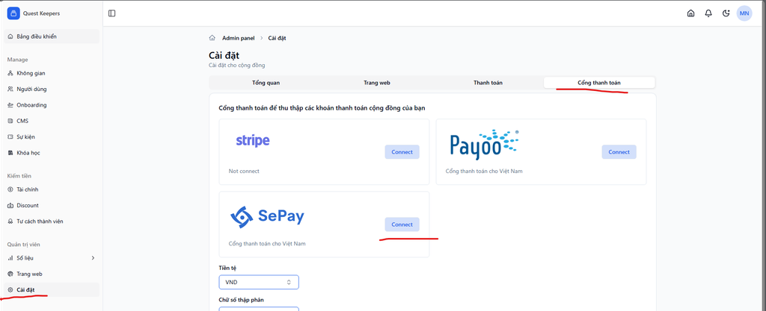Image resolution: width=766 pixels, height=311 pixels.
Task: Switch to the Tổng quan tab
Action: pyautogui.click(x=266, y=83)
